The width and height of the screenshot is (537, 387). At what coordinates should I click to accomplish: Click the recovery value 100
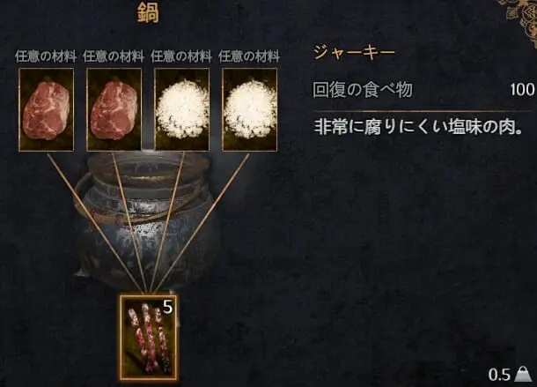click(x=522, y=90)
